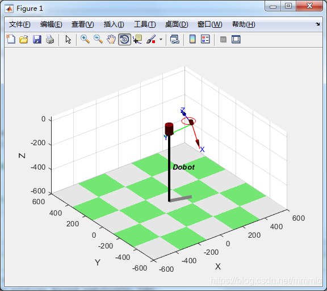Click the dock figure arrow at menu bar end
This screenshot has height=291, width=327.
(x=317, y=24)
